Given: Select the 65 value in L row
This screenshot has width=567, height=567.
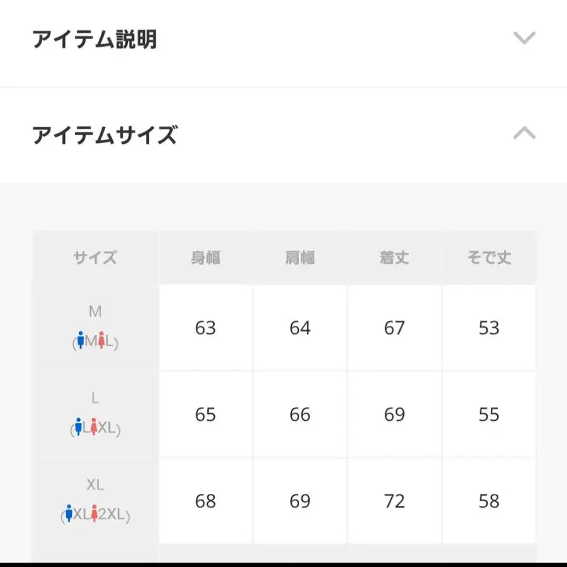Looking at the screenshot, I should 205,415.
